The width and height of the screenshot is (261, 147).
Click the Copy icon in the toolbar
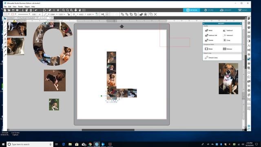coord(27,10)
